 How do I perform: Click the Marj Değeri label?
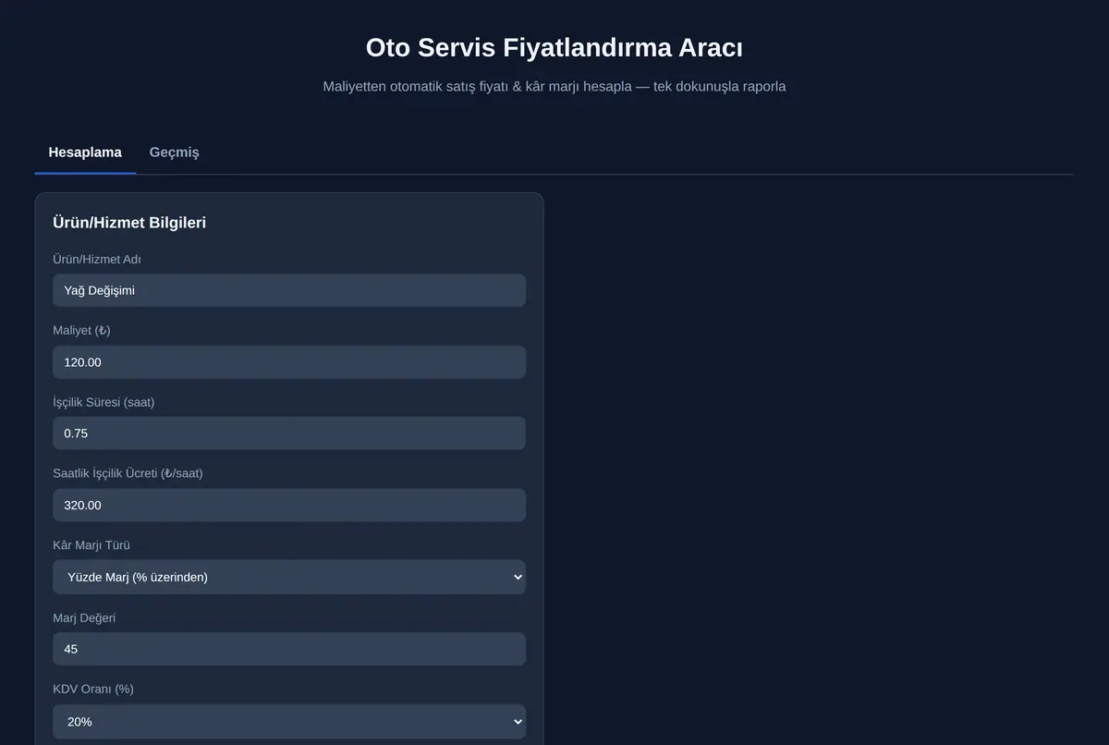pos(84,617)
